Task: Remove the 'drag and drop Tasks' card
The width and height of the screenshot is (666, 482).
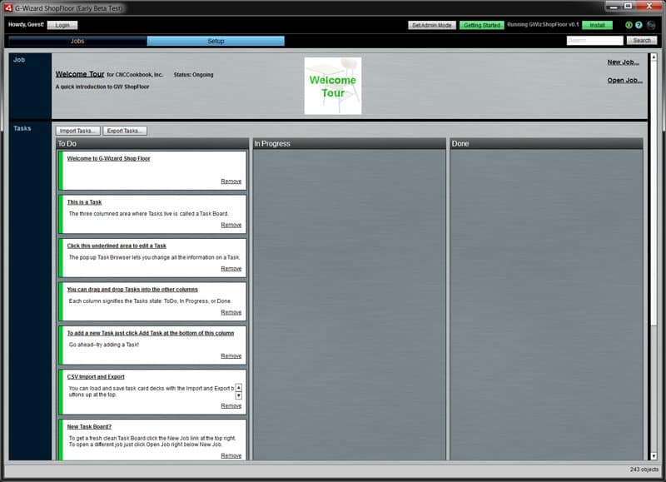Action: 231,312
